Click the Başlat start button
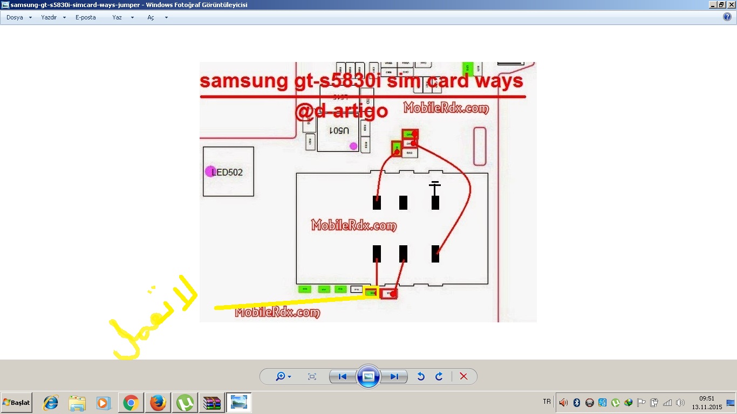Viewport: 737px width, 414px height. (17, 403)
